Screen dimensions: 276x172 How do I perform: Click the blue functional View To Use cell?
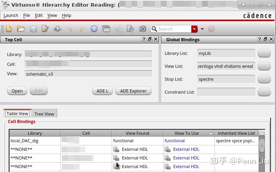pyautogui.click(x=189, y=141)
